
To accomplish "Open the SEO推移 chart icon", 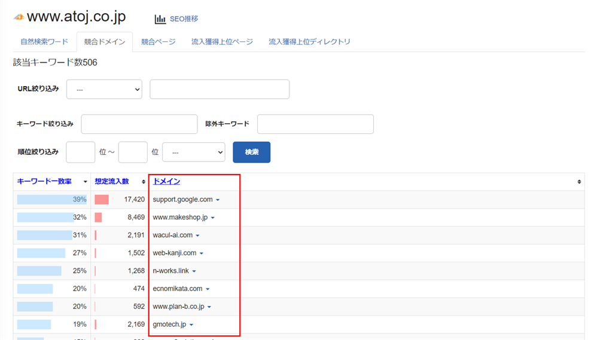I will 160,19.
